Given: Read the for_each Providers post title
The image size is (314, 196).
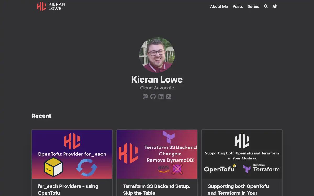Looking at the screenshot, I should point(68,189).
